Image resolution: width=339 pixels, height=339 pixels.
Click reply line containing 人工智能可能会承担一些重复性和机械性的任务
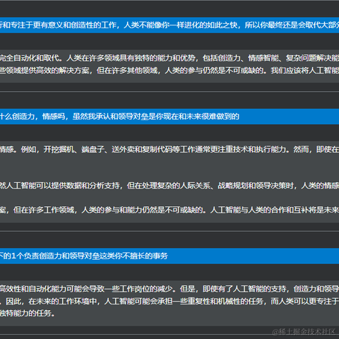pos(169,301)
